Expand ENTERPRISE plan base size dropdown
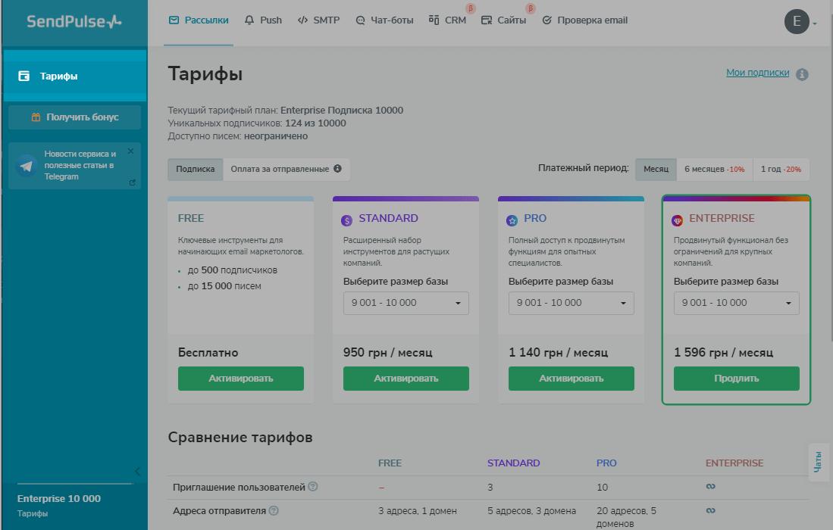This screenshot has width=833, height=530. coord(736,303)
